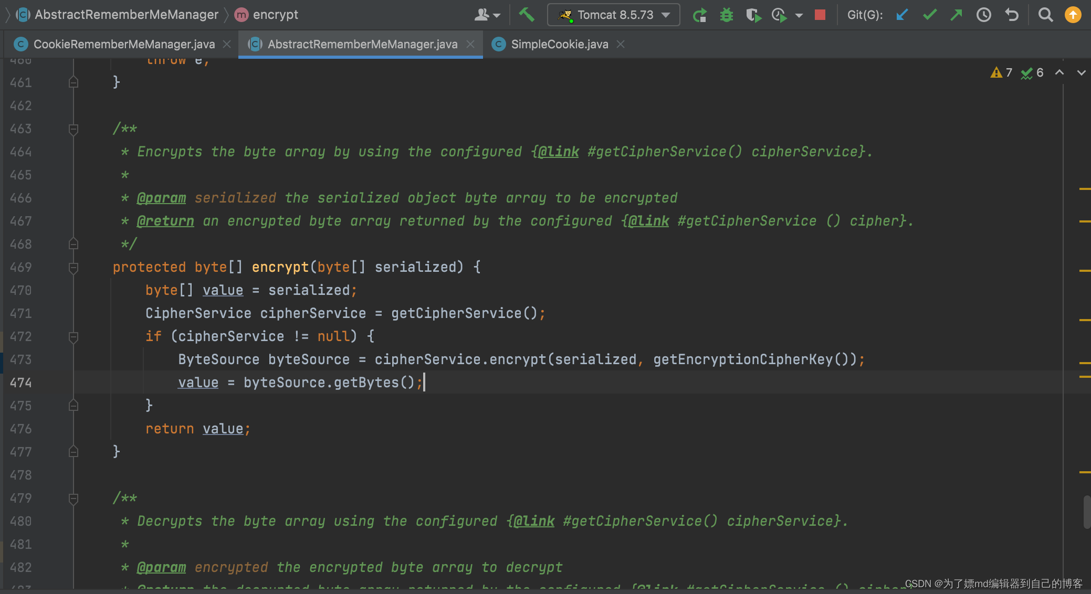Image resolution: width=1091 pixels, height=594 pixels.
Task: Click AbstractRememberMeManager breadcrumb
Action: click(x=117, y=15)
